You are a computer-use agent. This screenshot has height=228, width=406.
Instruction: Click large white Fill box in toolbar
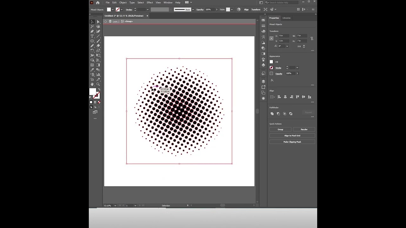(x=93, y=91)
